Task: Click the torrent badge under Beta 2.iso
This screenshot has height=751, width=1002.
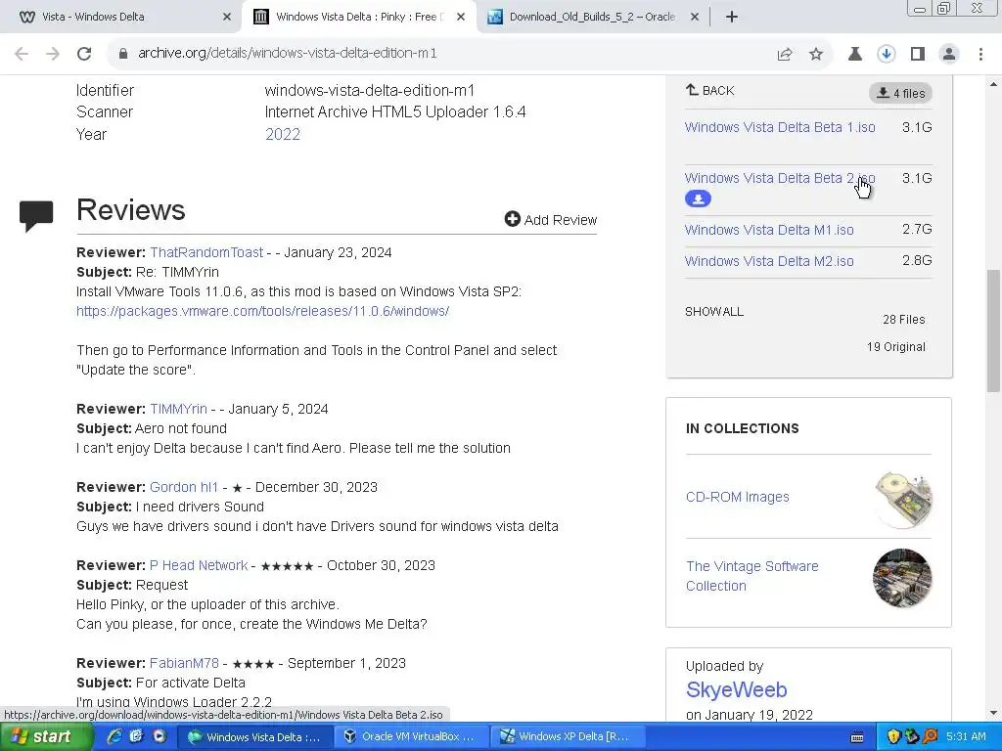Action: (x=698, y=199)
